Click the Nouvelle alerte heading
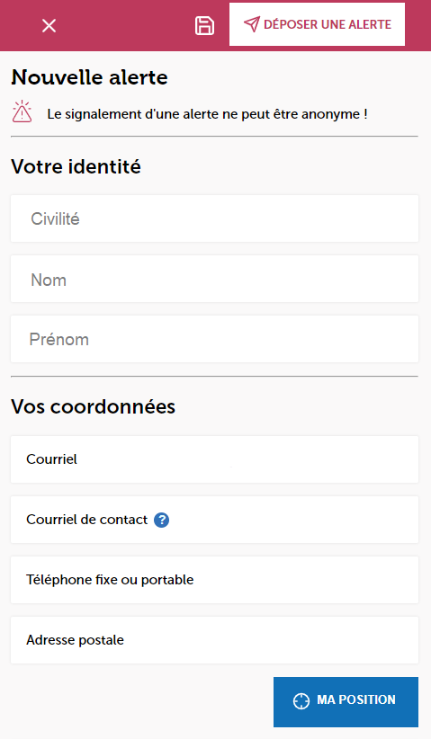Image resolution: width=431 pixels, height=739 pixels. tap(90, 77)
